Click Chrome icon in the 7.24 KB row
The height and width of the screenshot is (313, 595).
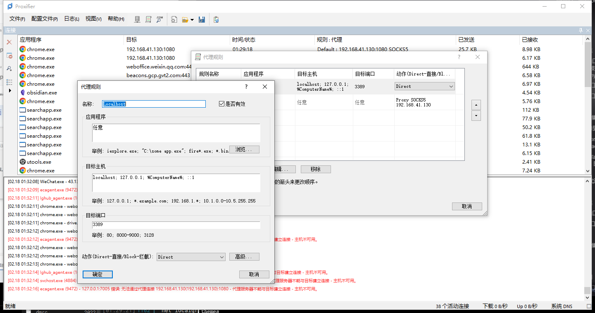[23, 170]
